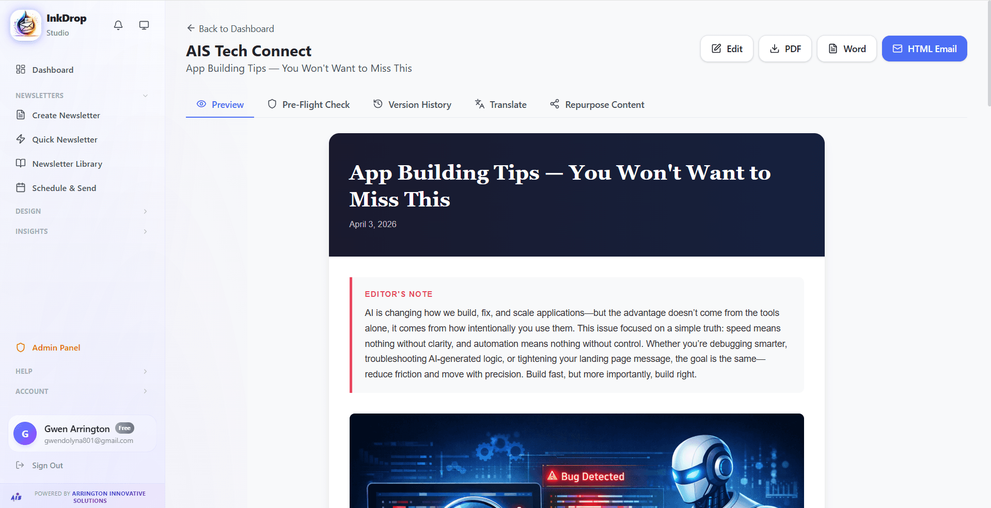Click the AIS logo in footer
The width and height of the screenshot is (991, 508).
tap(17, 497)
